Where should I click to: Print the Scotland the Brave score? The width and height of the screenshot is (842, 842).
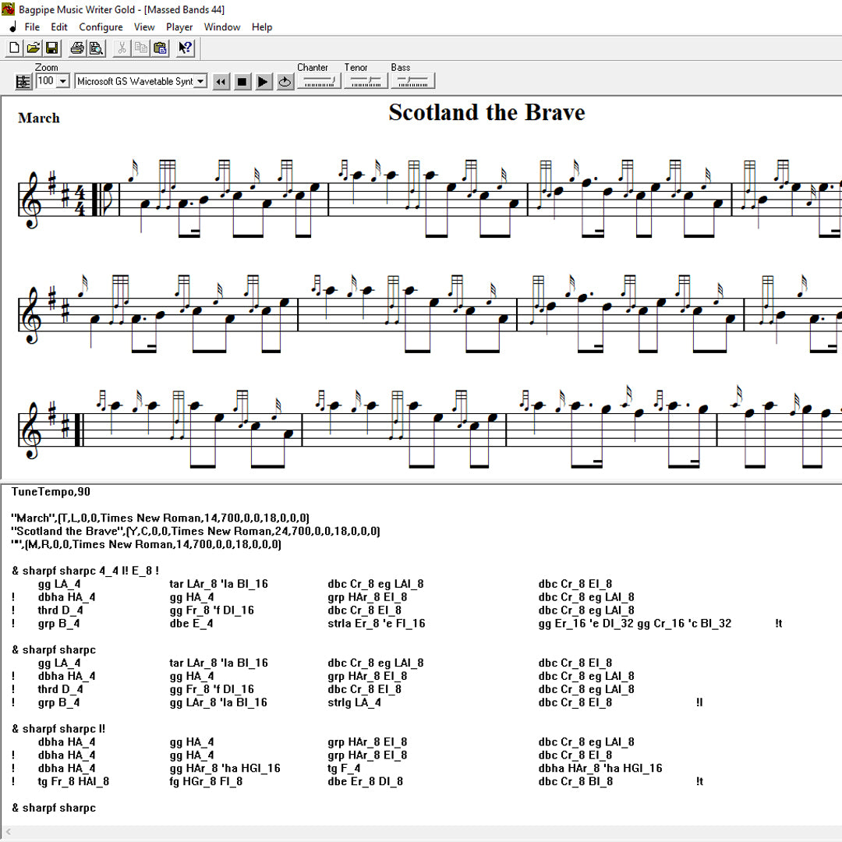[77, 48]
